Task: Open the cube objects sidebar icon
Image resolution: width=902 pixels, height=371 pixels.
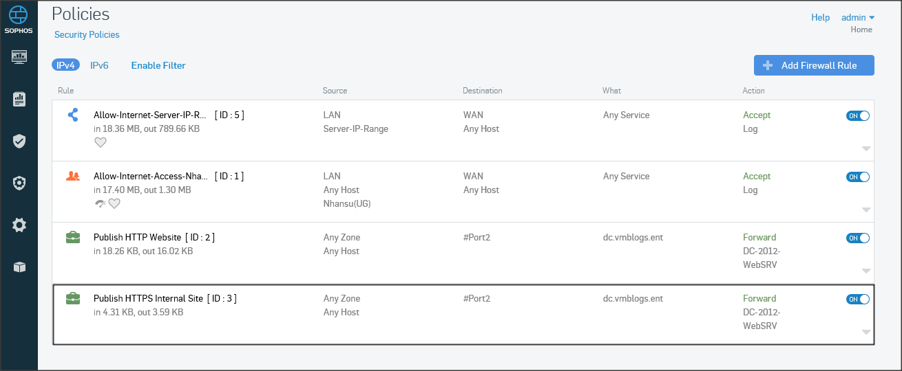Action: [x=19, y=267]
